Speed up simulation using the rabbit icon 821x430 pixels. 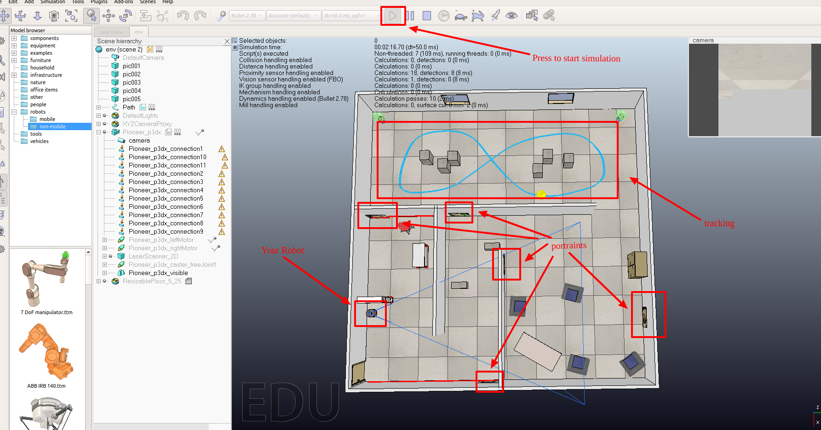pos(478,16)
